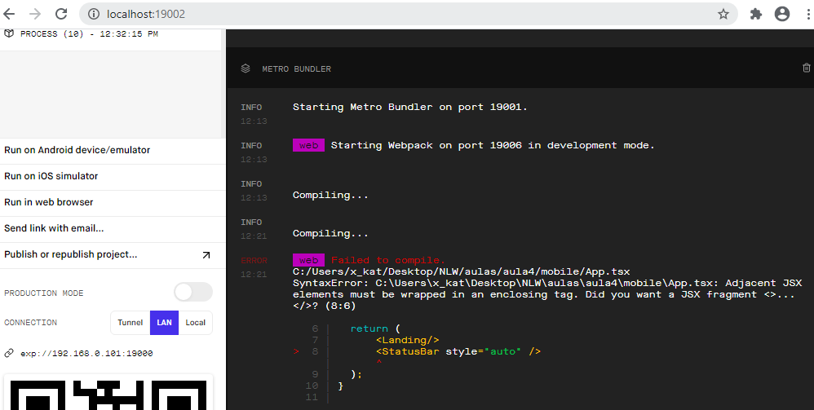Open external arrow beside Publish or republish

click(x=206, y=255)
